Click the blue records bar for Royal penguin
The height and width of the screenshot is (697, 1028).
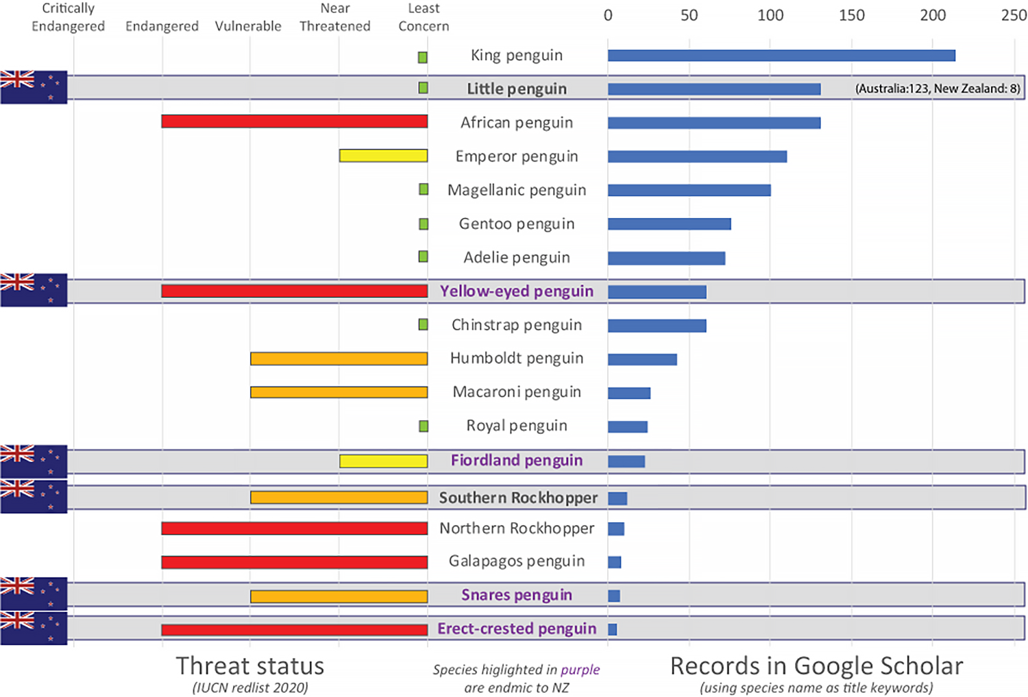pos(628,427)
